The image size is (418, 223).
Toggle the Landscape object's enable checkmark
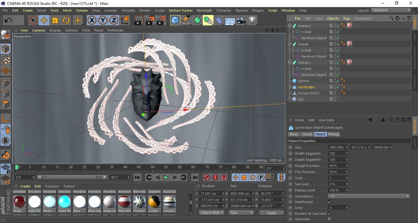(x=338, y=87)
